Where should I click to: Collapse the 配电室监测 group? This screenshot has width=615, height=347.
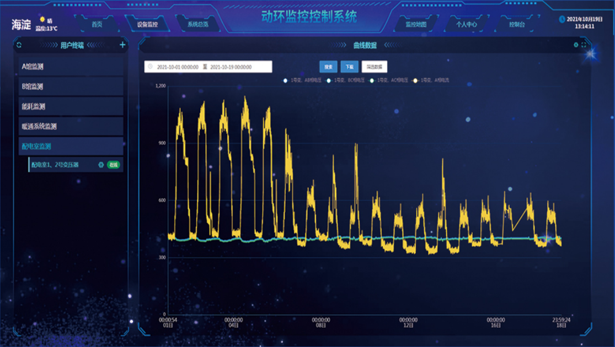(71, 146)
